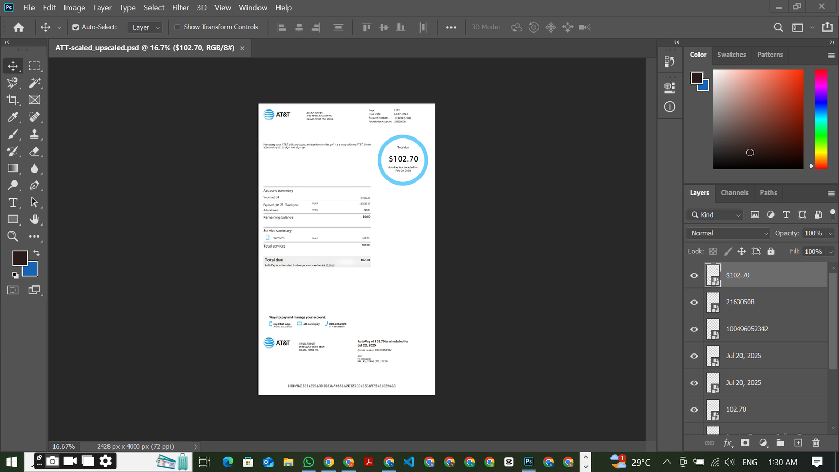
Task: Toggle visibility of the 102.70 layer
Action: 694,410
